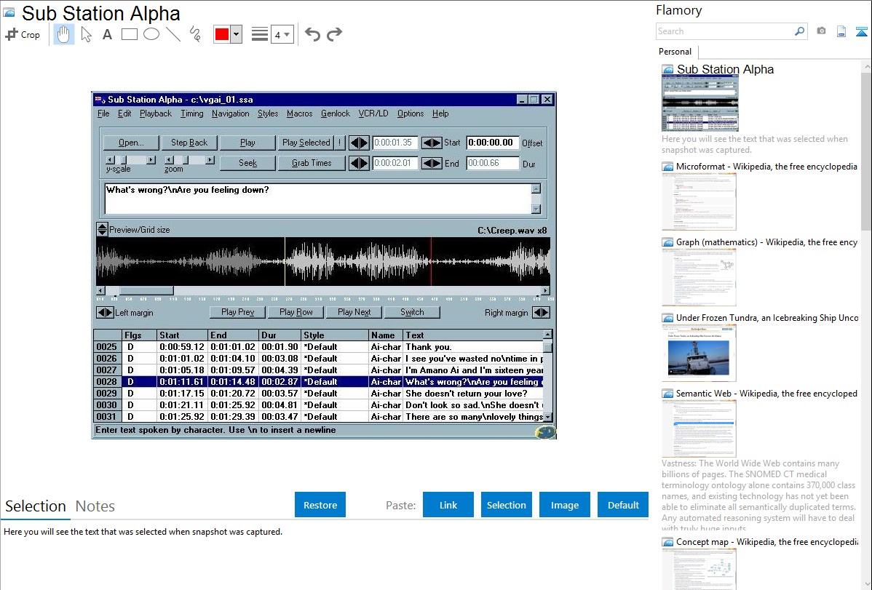This screenshot has width=872, height=590.
Task: Click the Open... button
Action: click(x=131, y=143)
